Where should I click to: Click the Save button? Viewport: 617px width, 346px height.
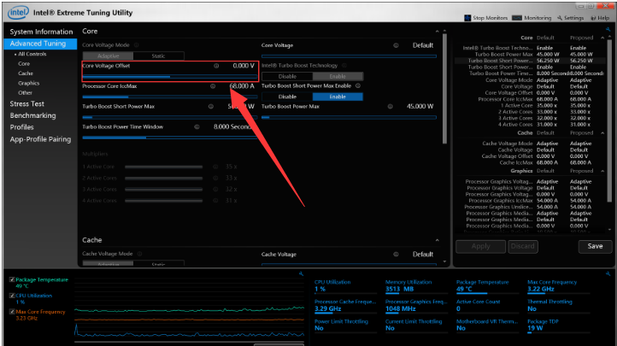pos(595,246)
